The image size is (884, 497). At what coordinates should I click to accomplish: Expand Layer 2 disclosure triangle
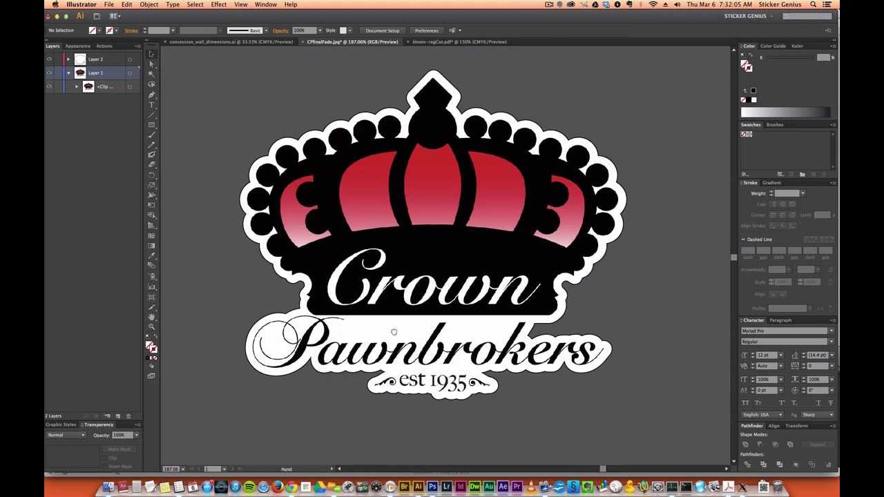point(68,59)
